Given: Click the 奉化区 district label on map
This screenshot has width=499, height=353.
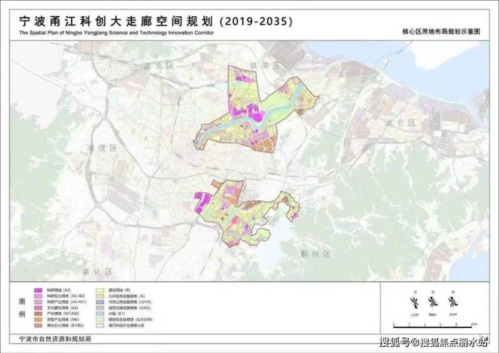Looking at the screenshot, I should [97, 272].
